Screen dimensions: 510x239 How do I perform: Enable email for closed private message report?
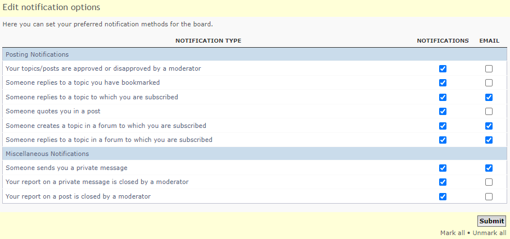click(x=489, y=182)
